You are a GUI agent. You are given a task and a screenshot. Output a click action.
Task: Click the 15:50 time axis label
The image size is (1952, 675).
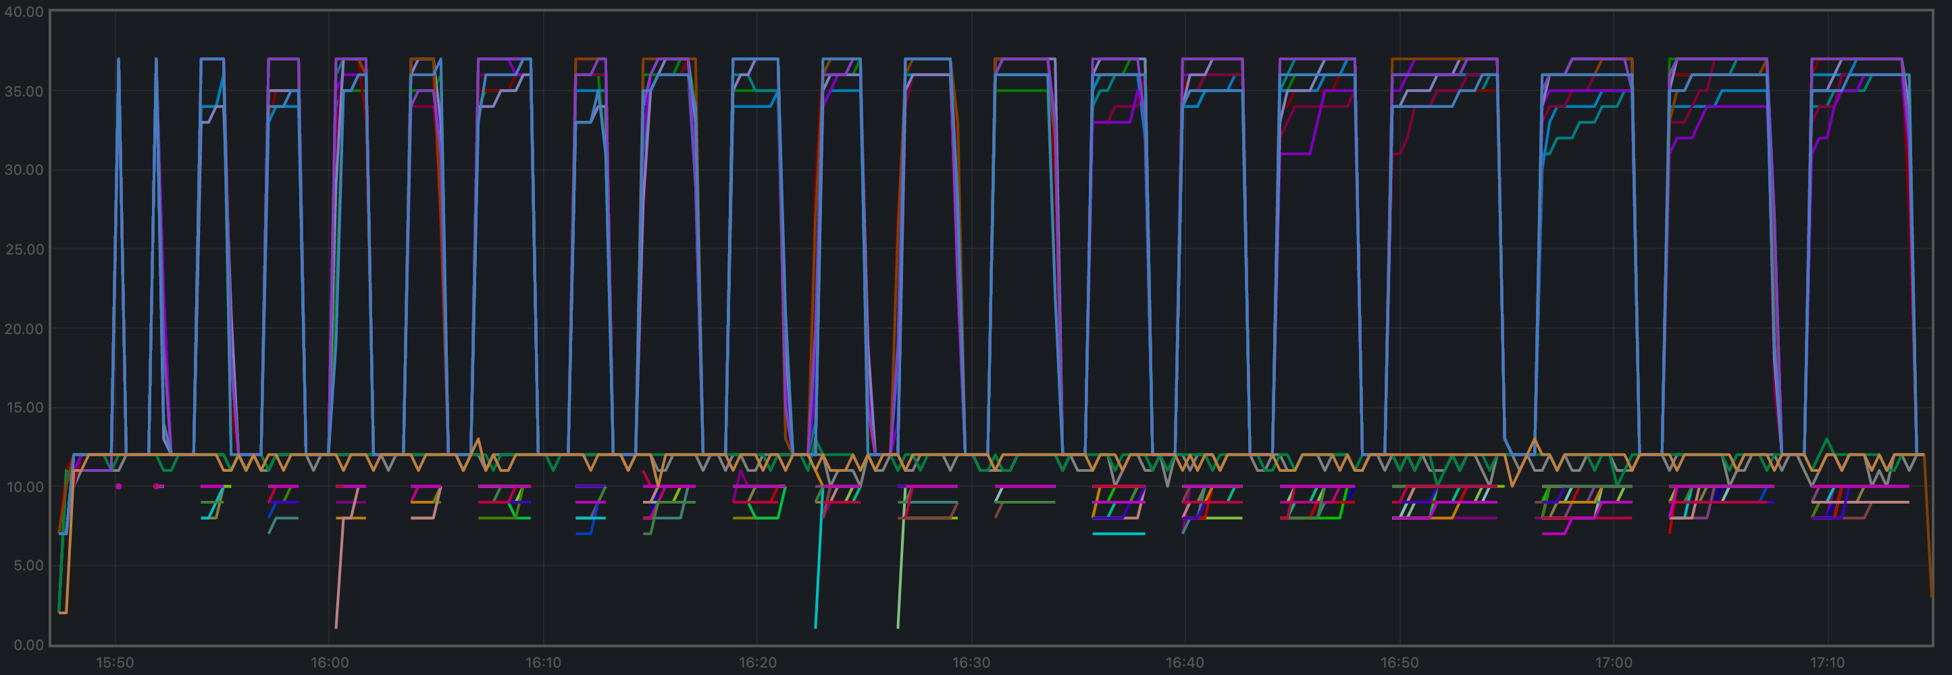pos(114,663)
